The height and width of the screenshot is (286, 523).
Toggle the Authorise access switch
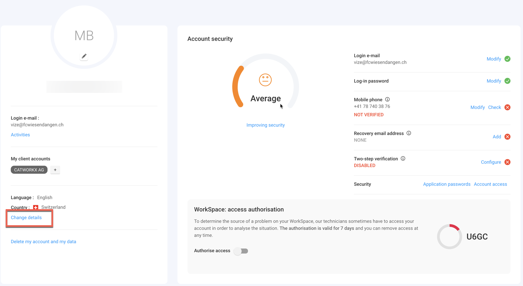[241, 251]
